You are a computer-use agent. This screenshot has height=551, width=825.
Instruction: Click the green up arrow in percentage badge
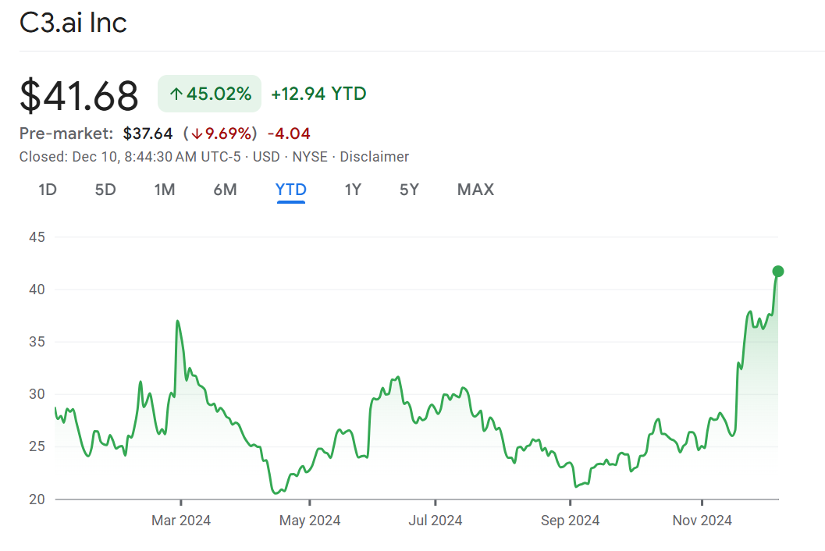[x=176, y=94]
